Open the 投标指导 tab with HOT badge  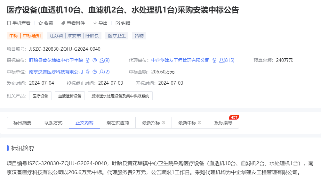(x=223, y=123)
